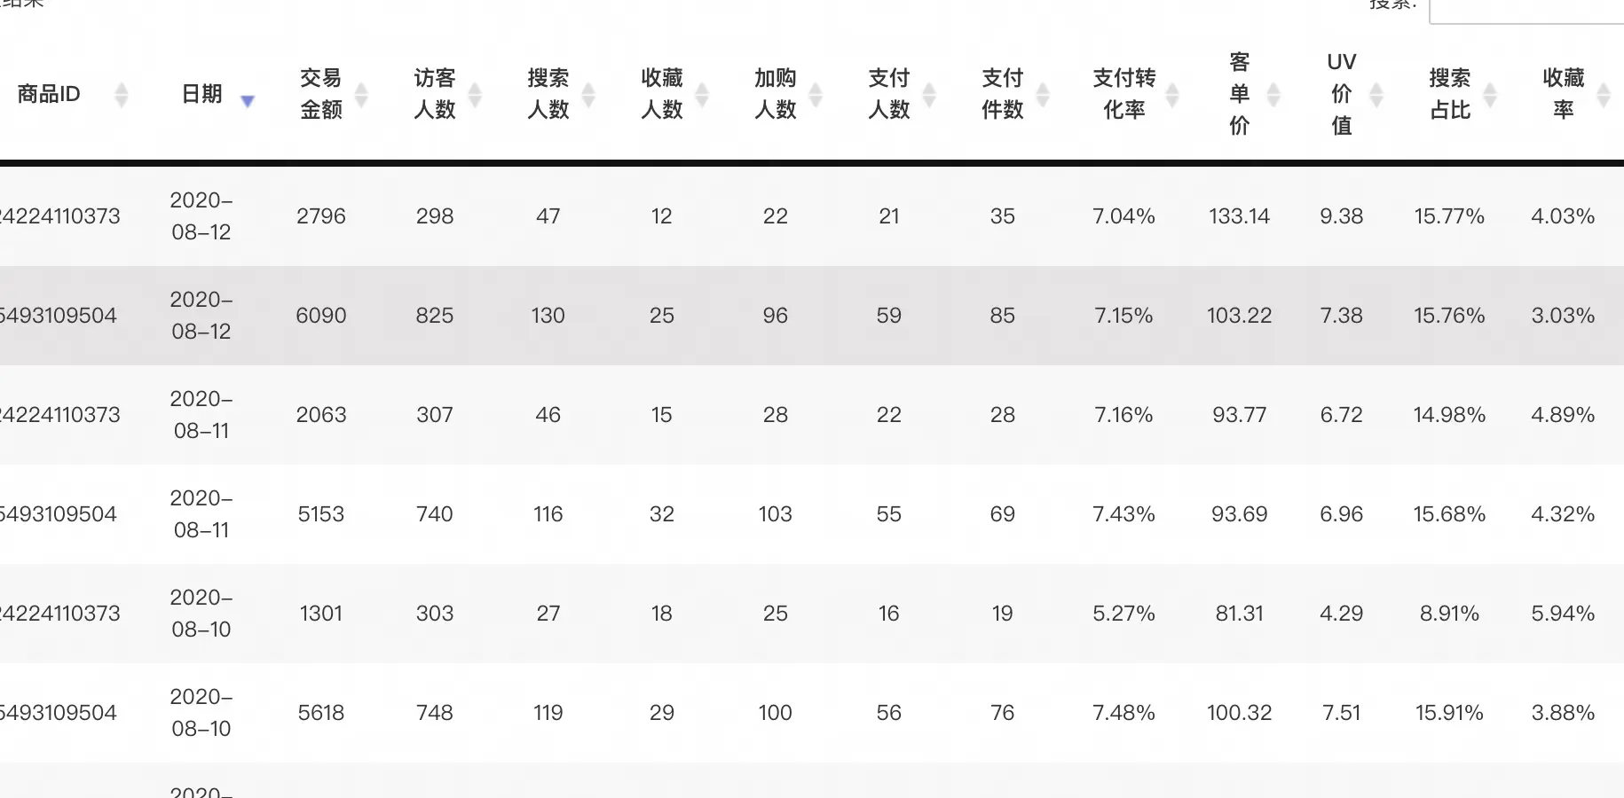Click the 133.14 customer price cell
This screenshot has width=1624, height=798.
(x=1239, y=216)
